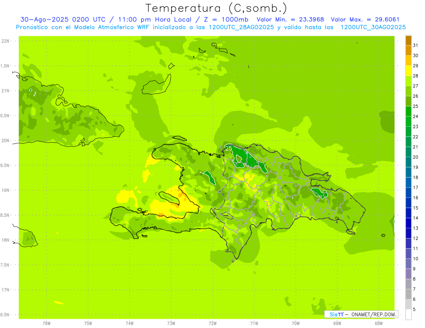This screenshot has width=425, height=328.
Task: Click the teal legend swatch between 19 and 20
Action: click(408, 162)
